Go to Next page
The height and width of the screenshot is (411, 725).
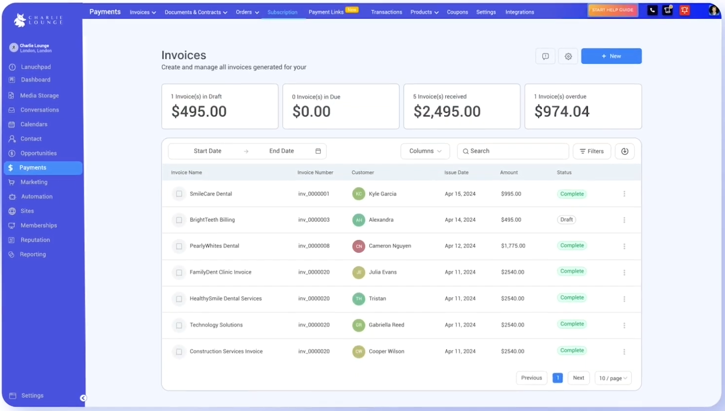[x=579, y=378]
